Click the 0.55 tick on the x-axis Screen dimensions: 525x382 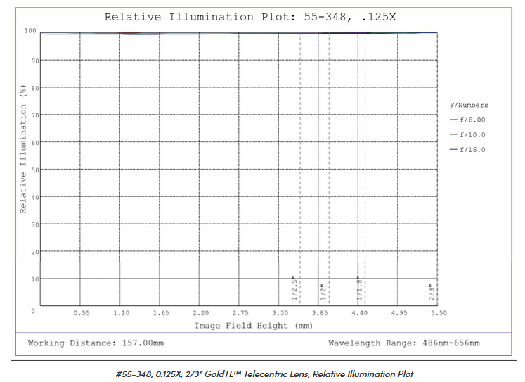82,313
